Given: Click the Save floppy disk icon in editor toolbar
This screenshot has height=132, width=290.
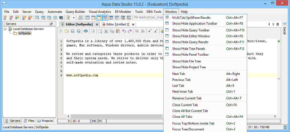Looking at the screenshot, I should [73, 31].
